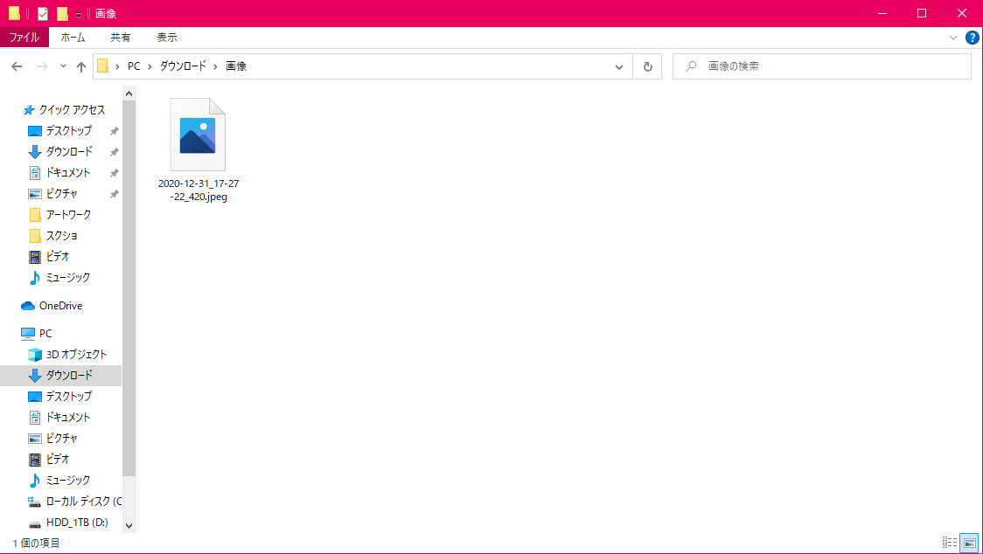Screen dimensions: 983x554
Task: Maximize the 画像 window
Action: (922, 13)
